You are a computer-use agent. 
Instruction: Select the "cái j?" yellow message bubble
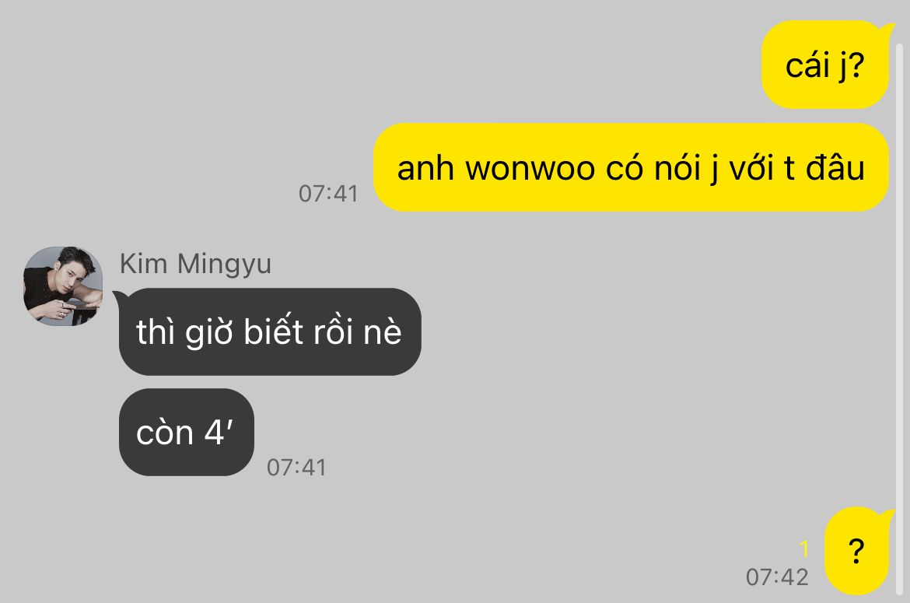coord(825,65)
